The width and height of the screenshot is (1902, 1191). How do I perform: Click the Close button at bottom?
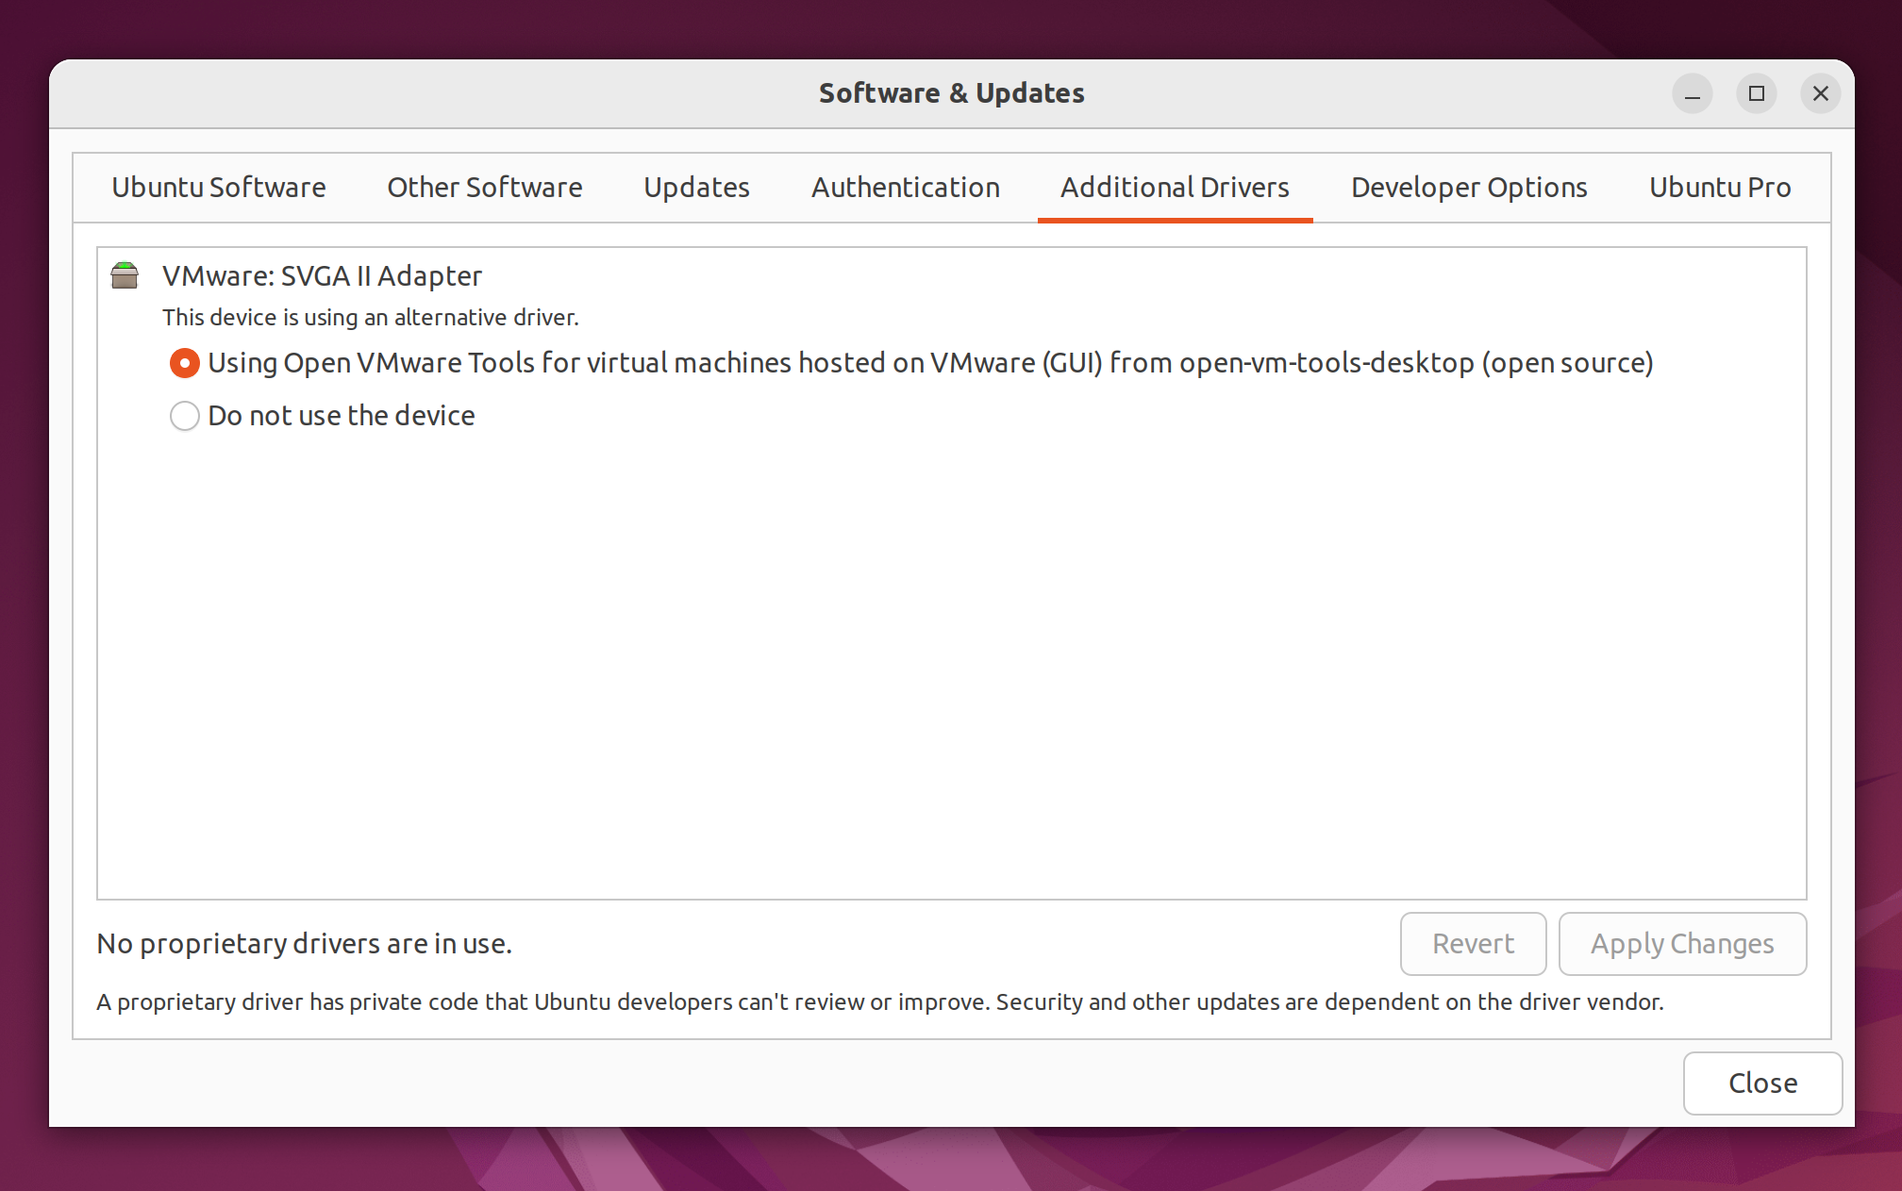pyautogui.click(x=1762, y=1083)
